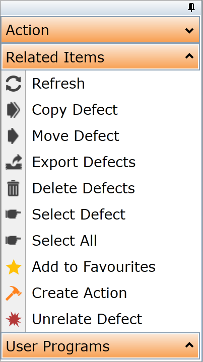The image size is (203, 362).
Task: Select the Add to Favourites entry
Action: coord(94,267)
